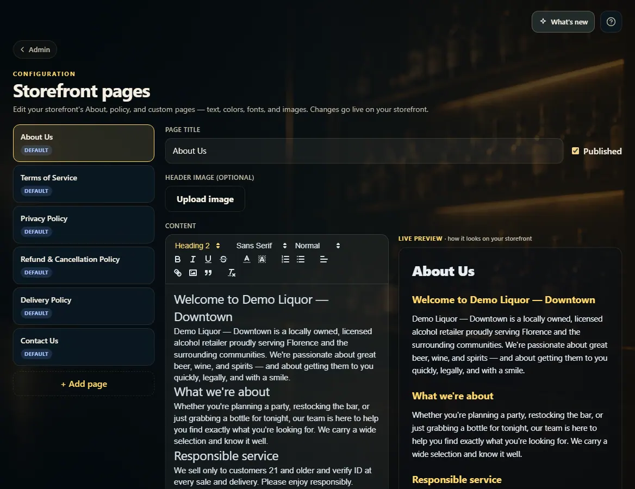
Task: Click the 'Welcome to Demo Liquor' editor heading
Action: (251, 308)
